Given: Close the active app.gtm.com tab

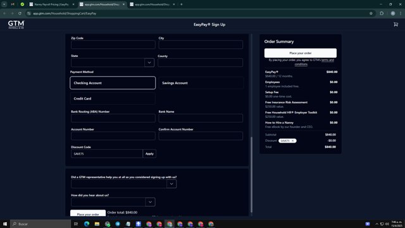Looking at the screenshot, I should [123, 4].
